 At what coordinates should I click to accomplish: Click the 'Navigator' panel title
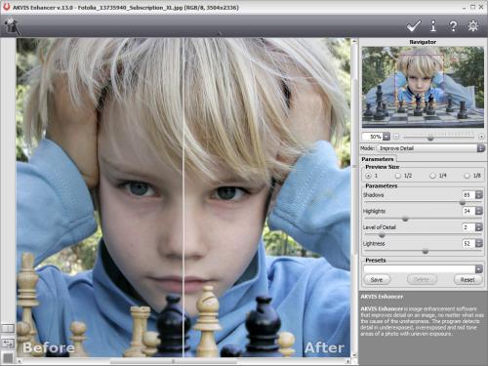[423, 42]
